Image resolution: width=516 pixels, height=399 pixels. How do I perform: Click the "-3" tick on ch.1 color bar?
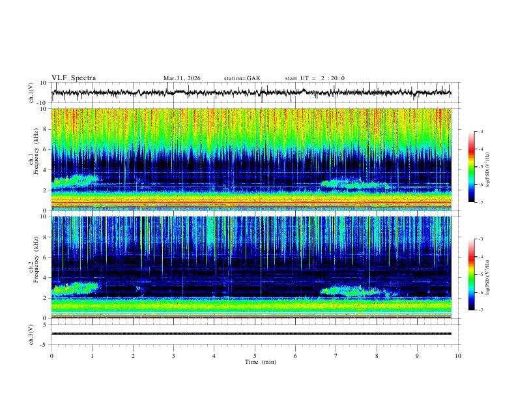tap(481, 132)
